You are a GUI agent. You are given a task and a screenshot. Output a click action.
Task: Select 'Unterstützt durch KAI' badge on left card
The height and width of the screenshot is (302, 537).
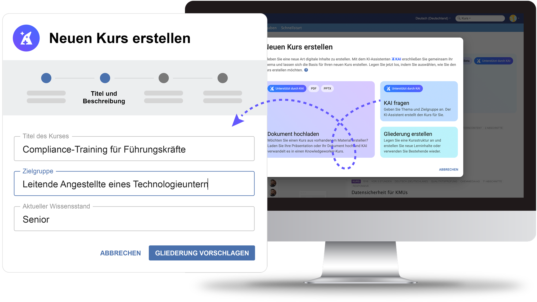click(286, 89)
